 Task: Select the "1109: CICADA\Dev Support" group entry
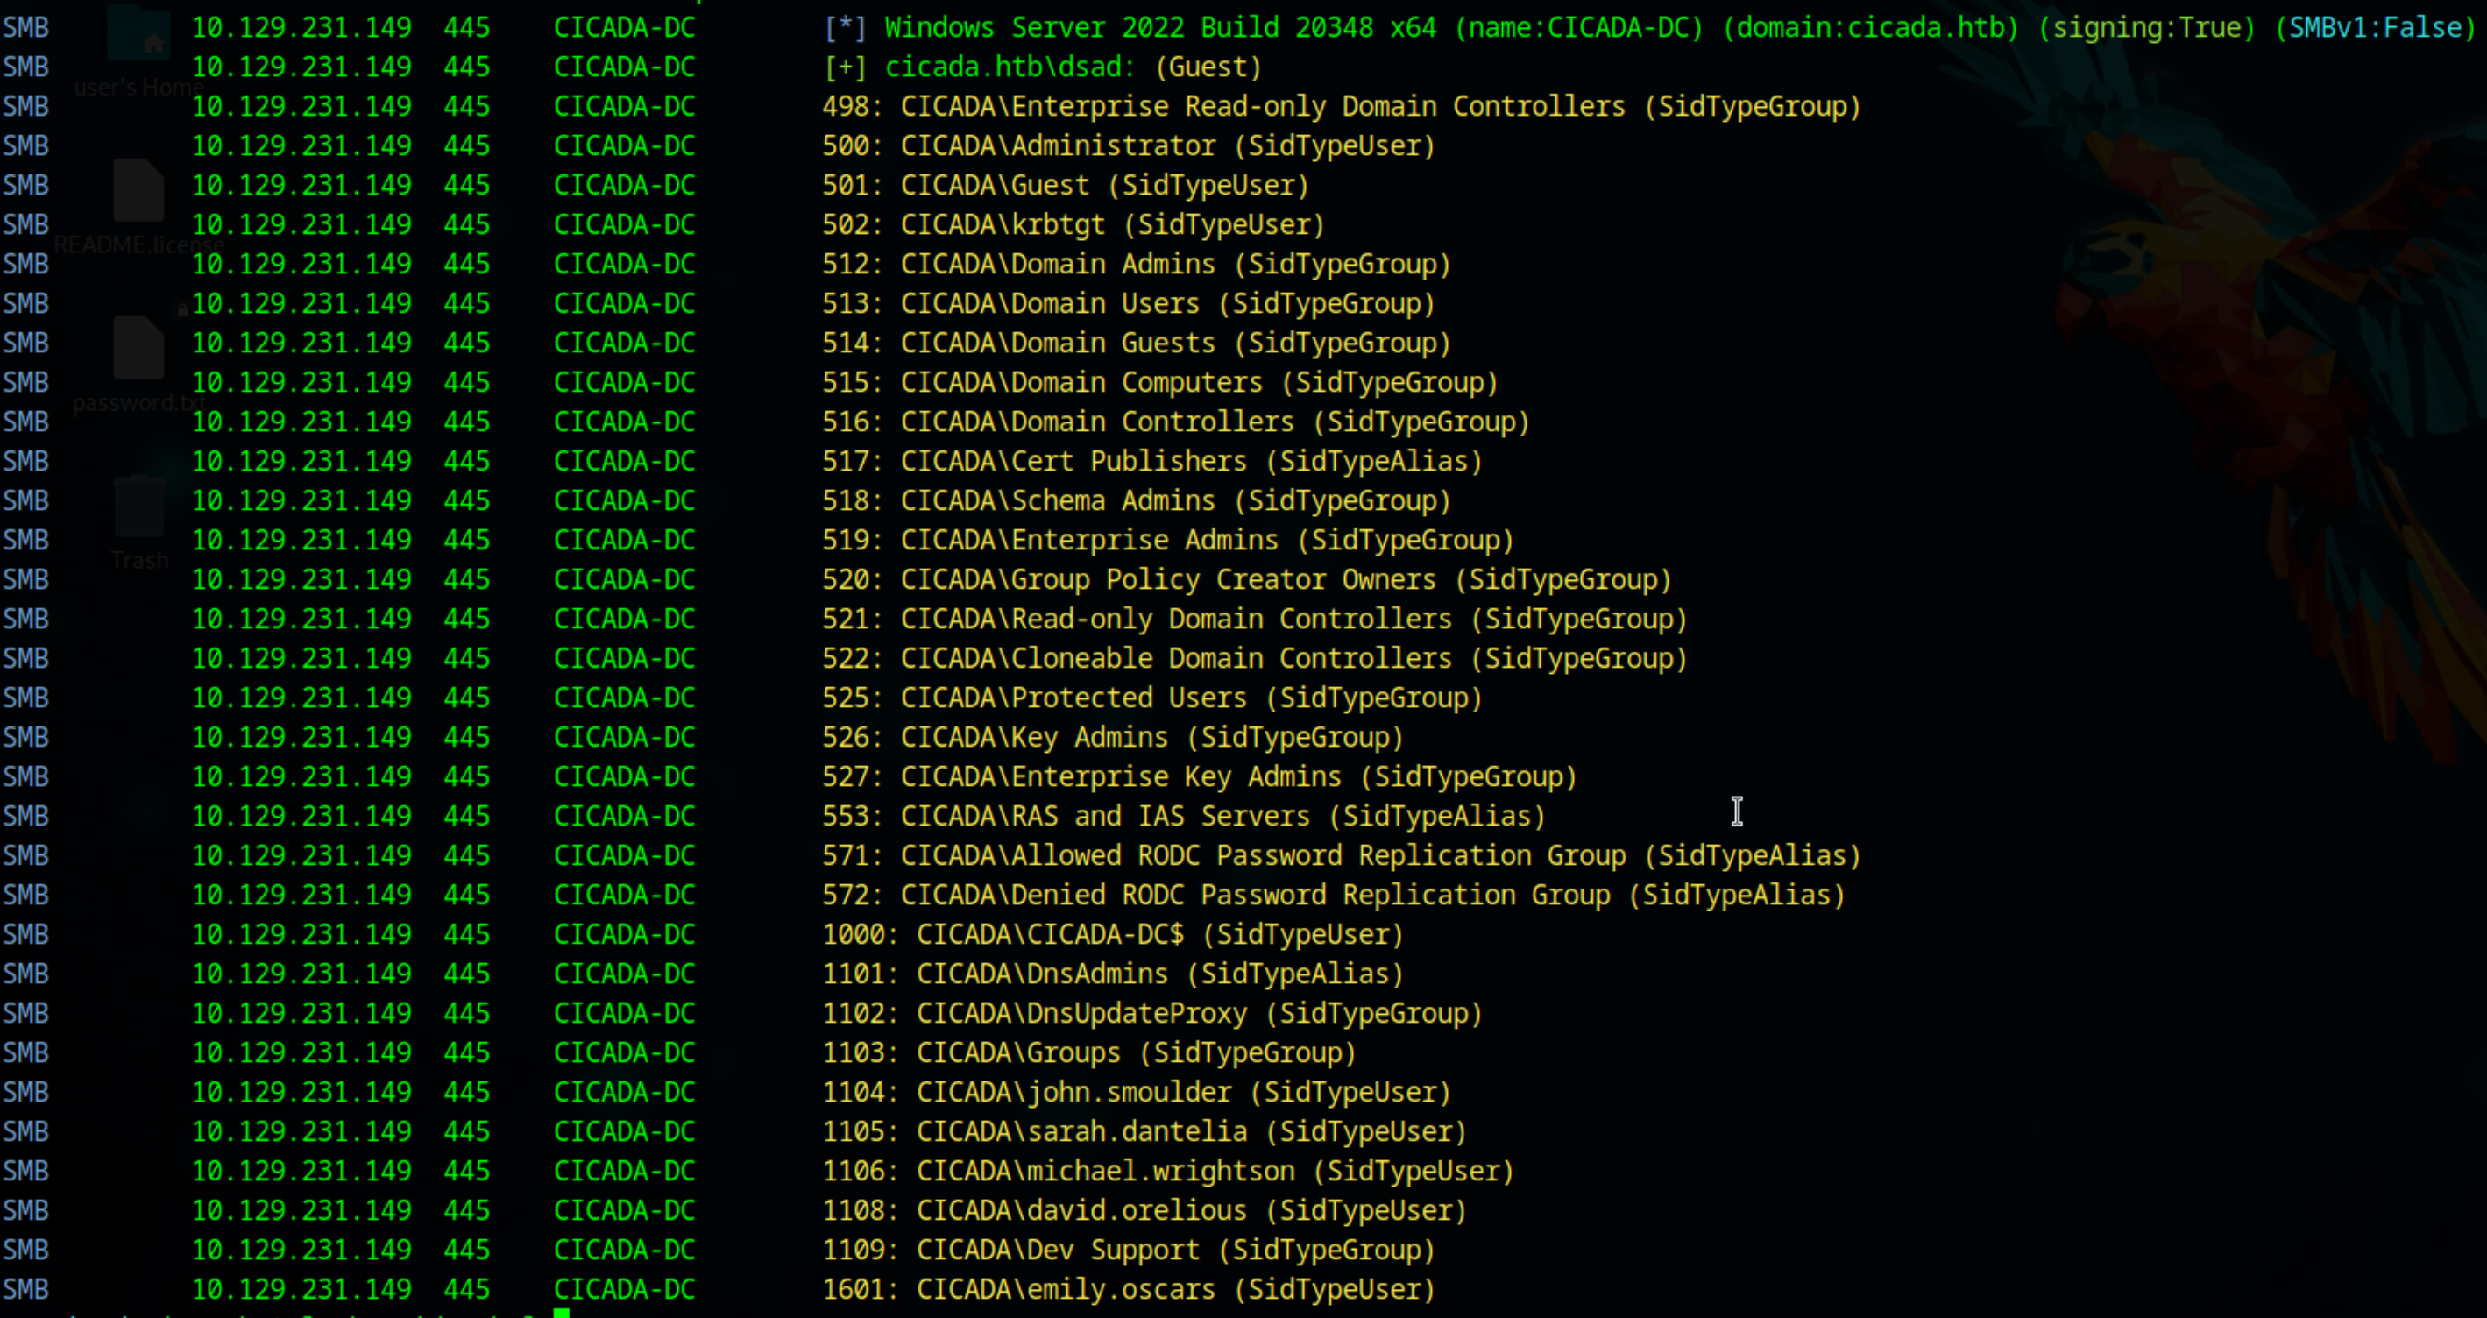pos(1129,1250)
